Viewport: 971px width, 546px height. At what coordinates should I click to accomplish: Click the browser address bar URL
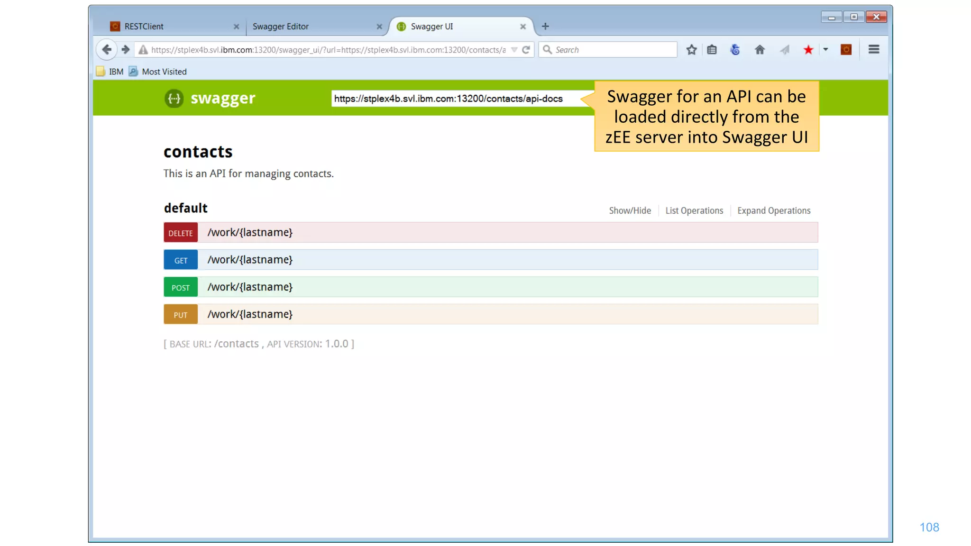(328, 50)
